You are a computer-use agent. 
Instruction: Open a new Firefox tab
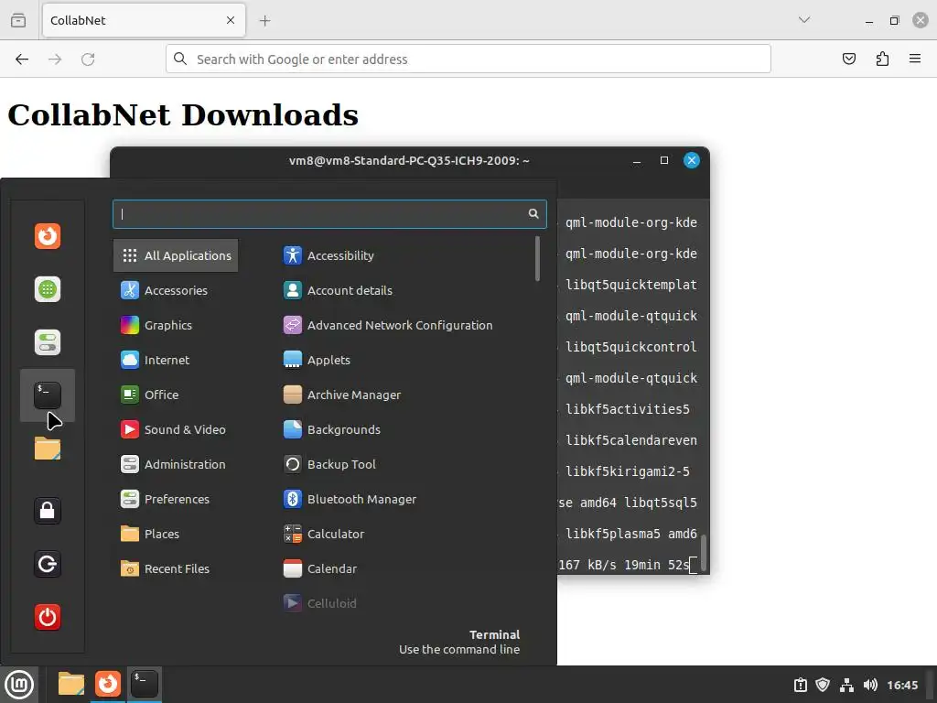coord(264,21)
